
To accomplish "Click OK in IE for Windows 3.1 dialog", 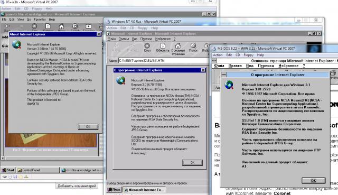I will (313, 181).
